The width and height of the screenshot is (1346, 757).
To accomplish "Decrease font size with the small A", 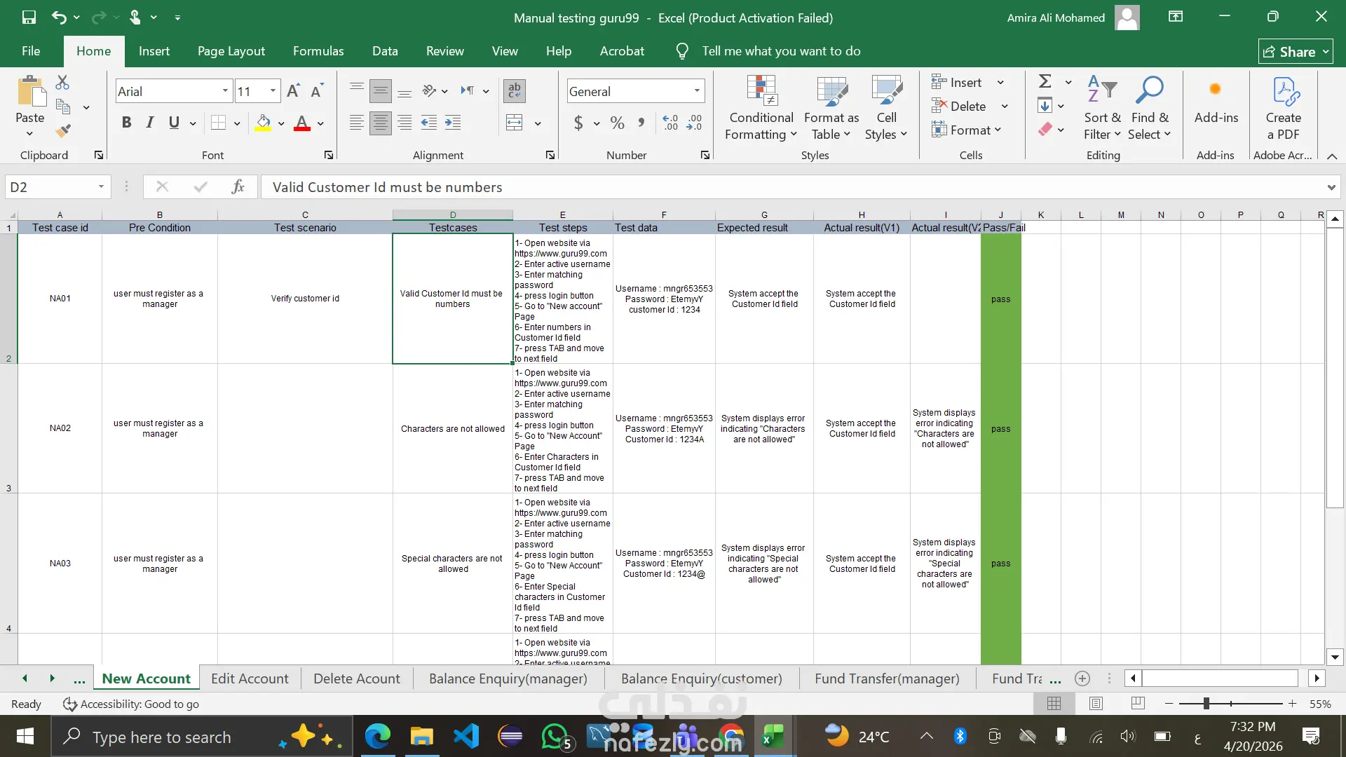I will (317, 91).
